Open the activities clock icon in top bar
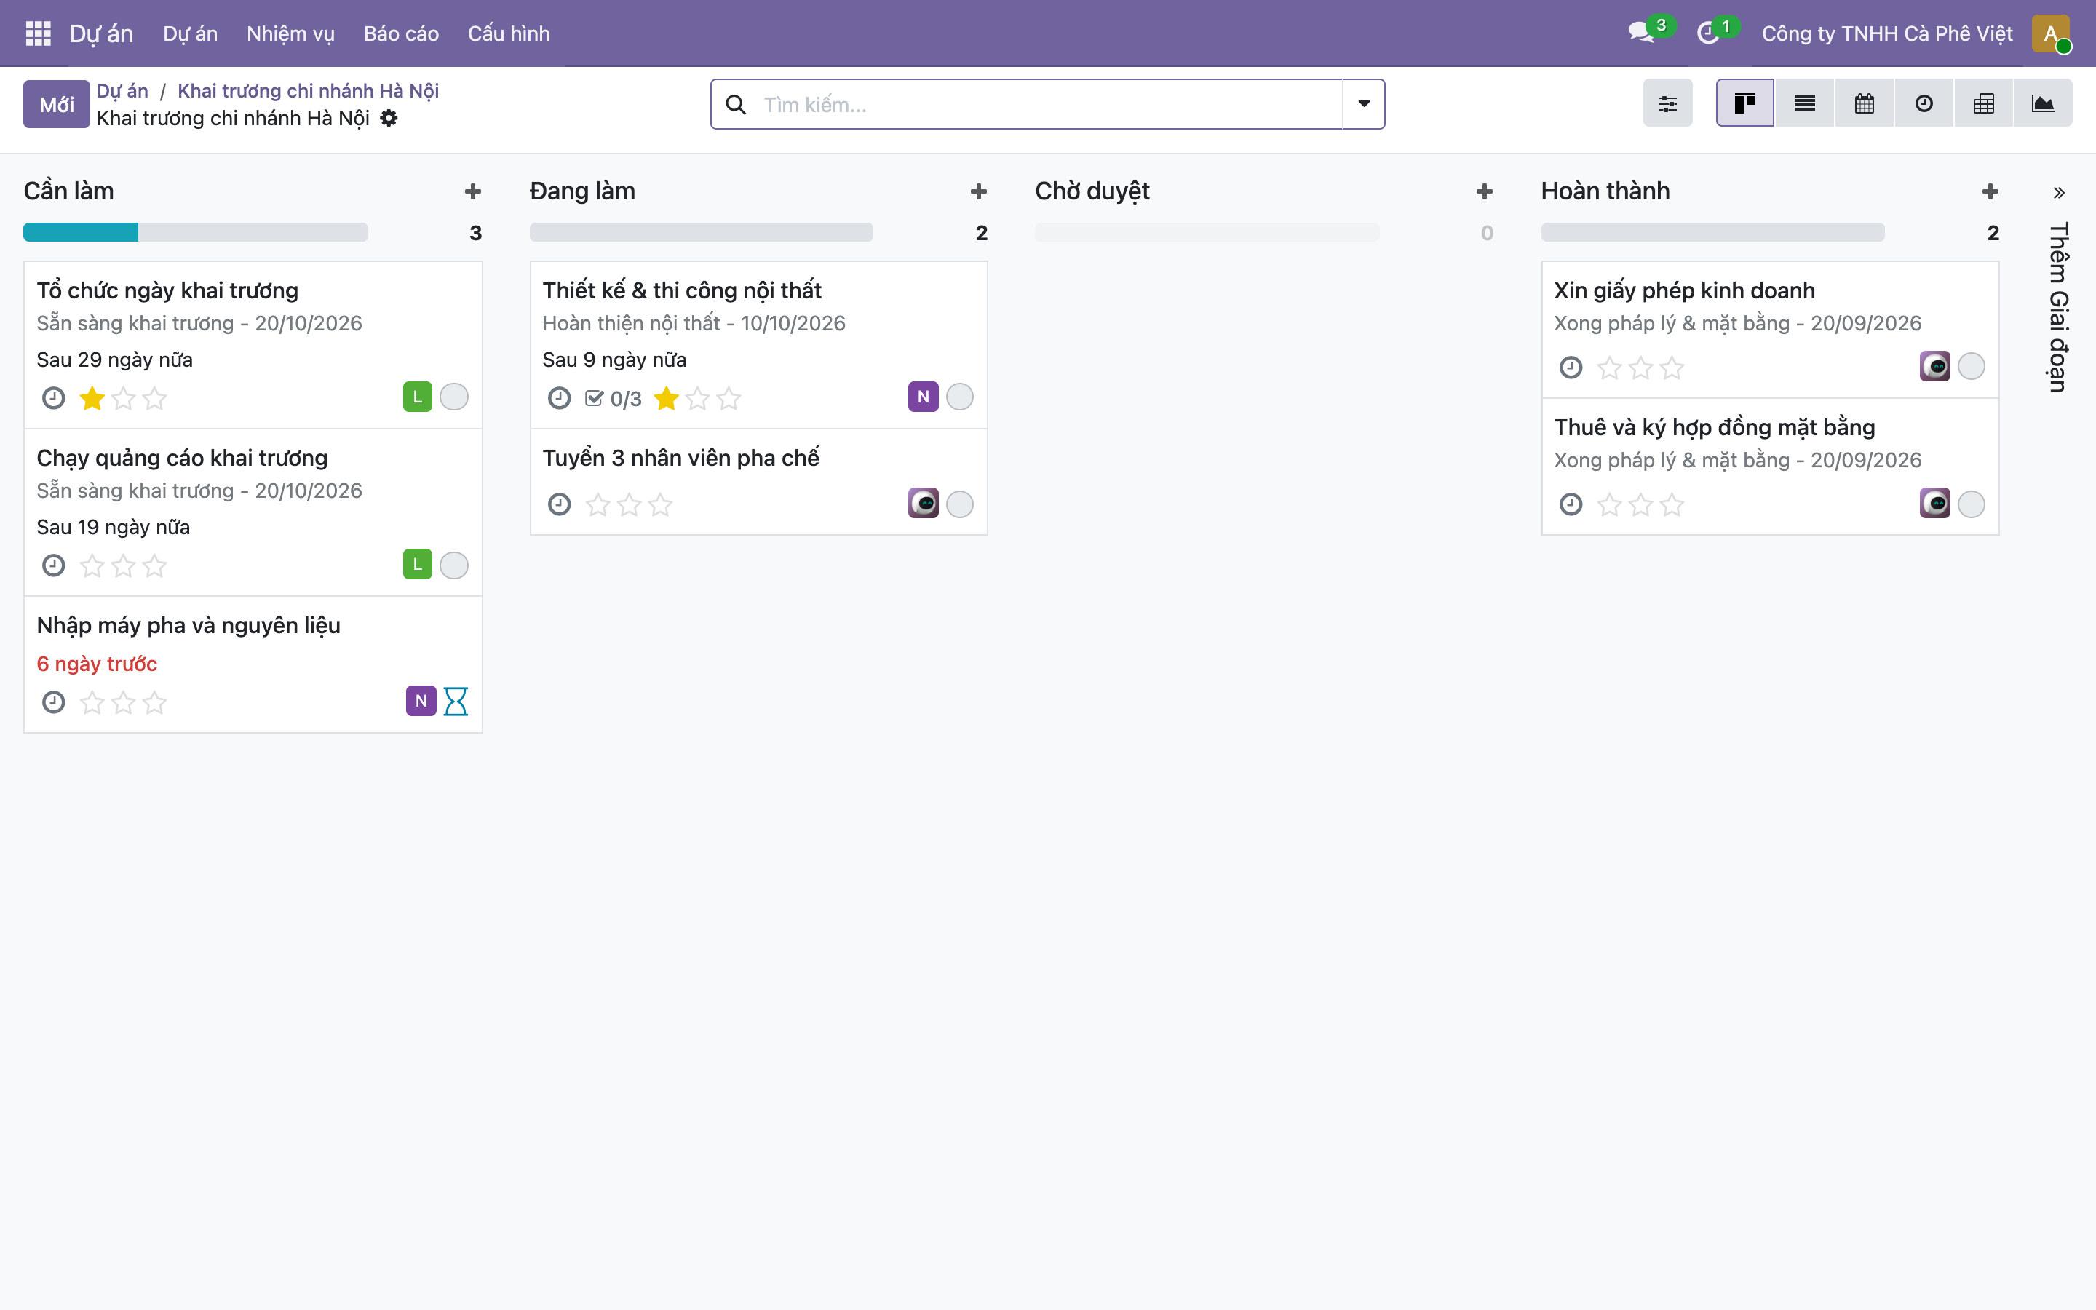2096x1310 pixels. (x=1708, y=33)
